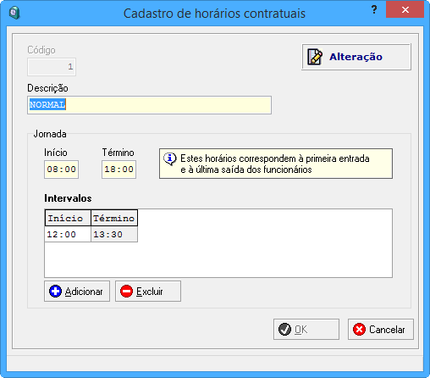The width and height of the screenshot is (430, 378).
Task: Click the Excluir button
Action: point(148,292)
